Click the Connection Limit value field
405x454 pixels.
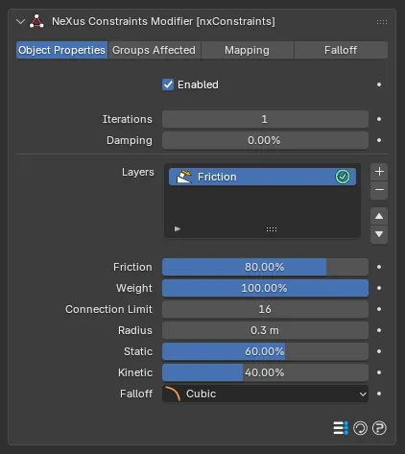point(265,309)
